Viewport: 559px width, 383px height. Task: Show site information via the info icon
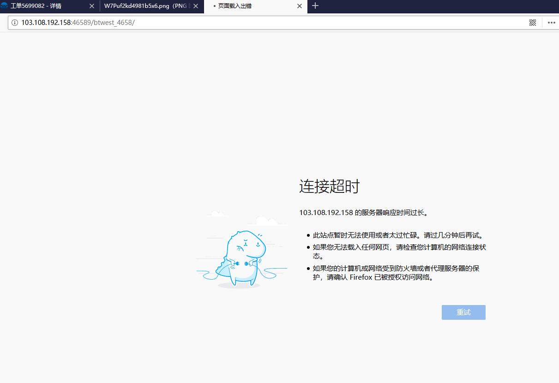15,23
